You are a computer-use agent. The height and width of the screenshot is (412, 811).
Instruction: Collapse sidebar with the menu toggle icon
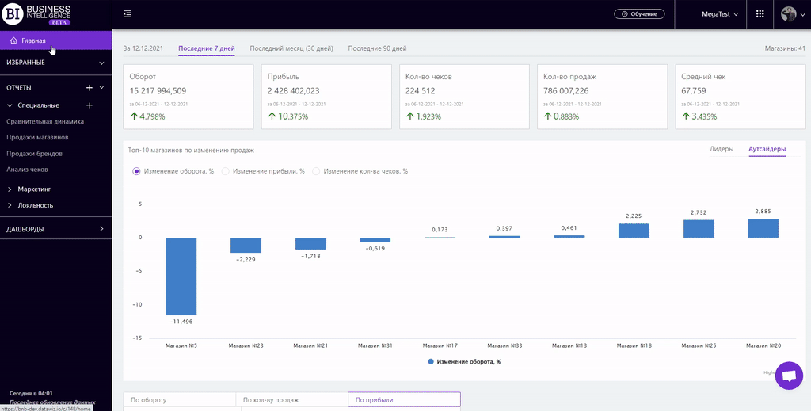128,14
